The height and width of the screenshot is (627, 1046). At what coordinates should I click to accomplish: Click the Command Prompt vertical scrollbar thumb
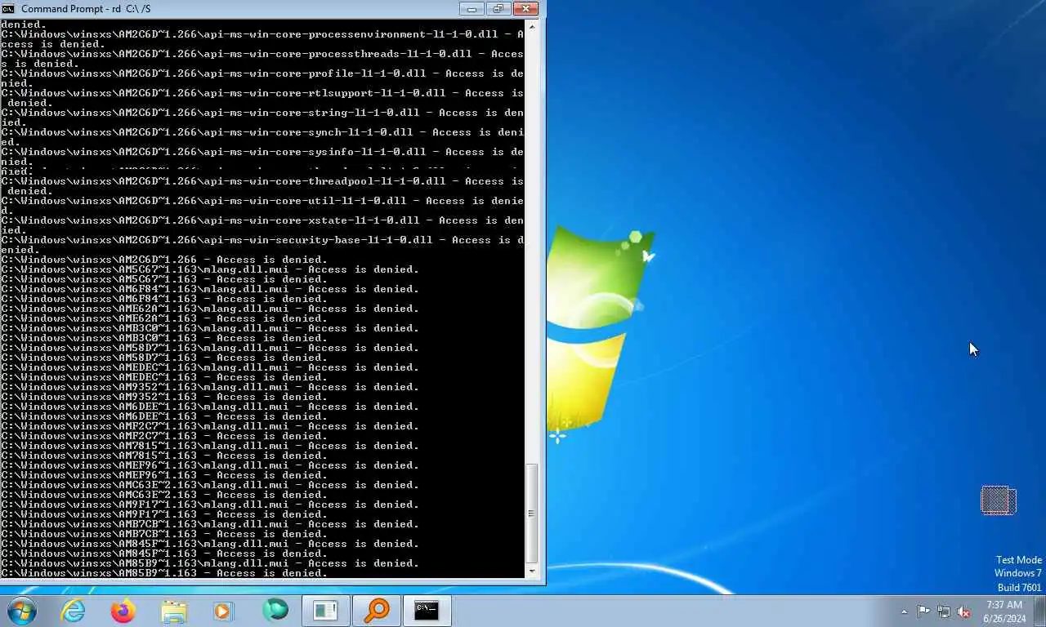(x=532, y=513)
